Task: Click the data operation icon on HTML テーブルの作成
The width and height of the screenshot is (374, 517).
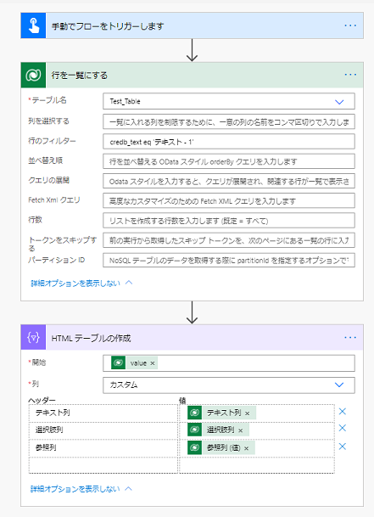Action: pos(33,337)
